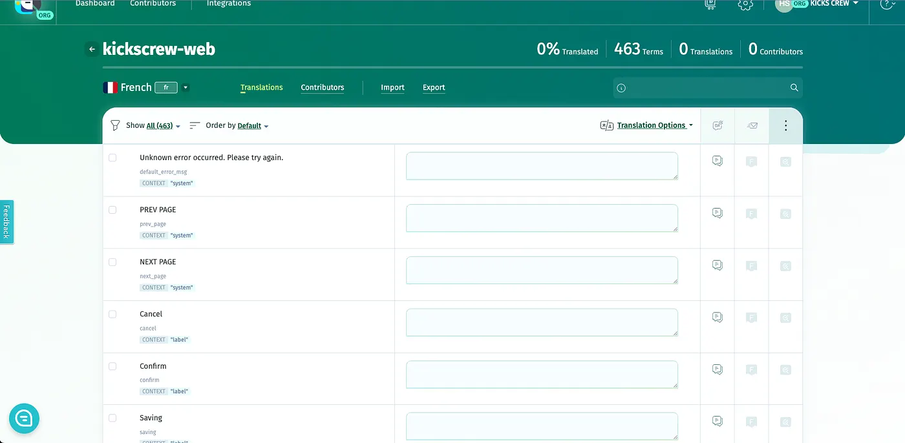Screen dimensions: 905x443
Task: Open the Import tab
Action: coord(392,87)
